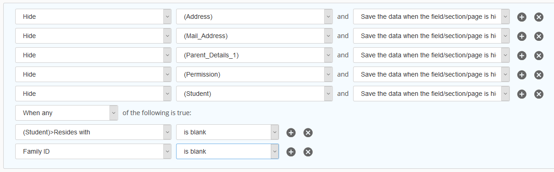Open the Family ID field dropdown
Viewport: 554px width, 172px height.
(93, 151)
